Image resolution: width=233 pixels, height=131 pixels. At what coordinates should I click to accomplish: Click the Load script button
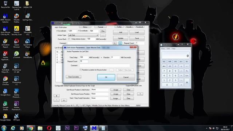pyautogui.click(x=137, y=32)
